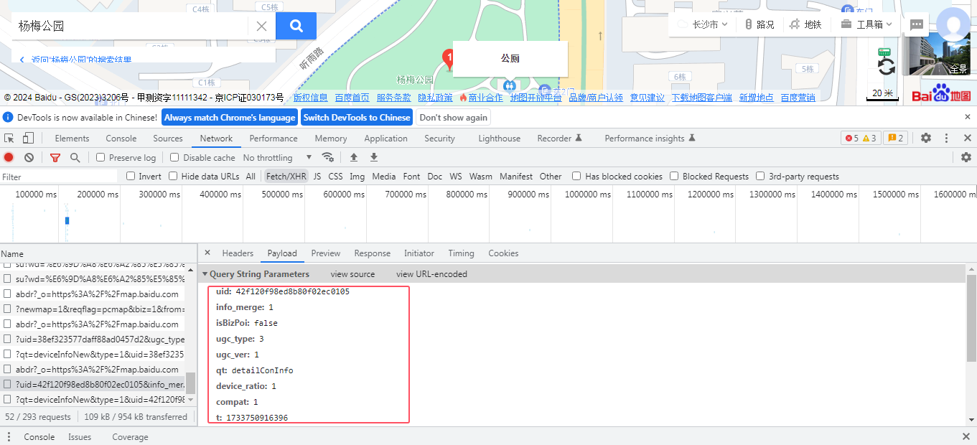This screenshot has width=977, height=445.
Task: Stop recording network log
Action: [9, 158]
